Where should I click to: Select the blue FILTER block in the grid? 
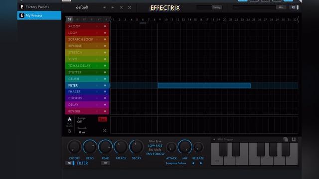click(204, 85)
